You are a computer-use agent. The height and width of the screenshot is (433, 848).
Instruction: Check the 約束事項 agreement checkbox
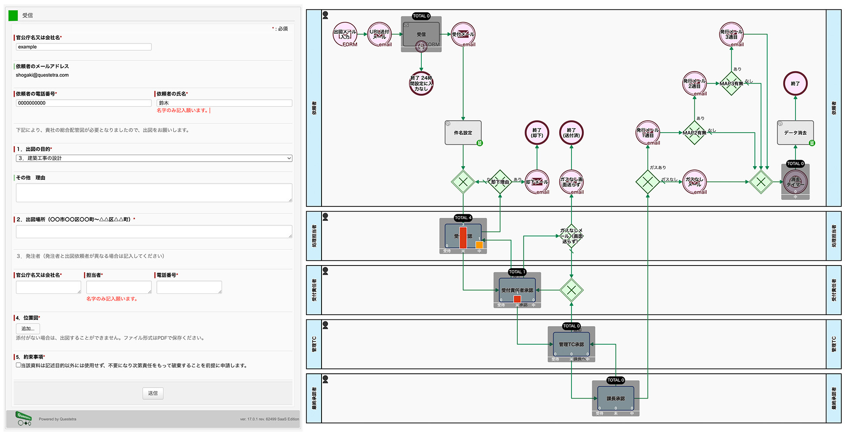19,365
